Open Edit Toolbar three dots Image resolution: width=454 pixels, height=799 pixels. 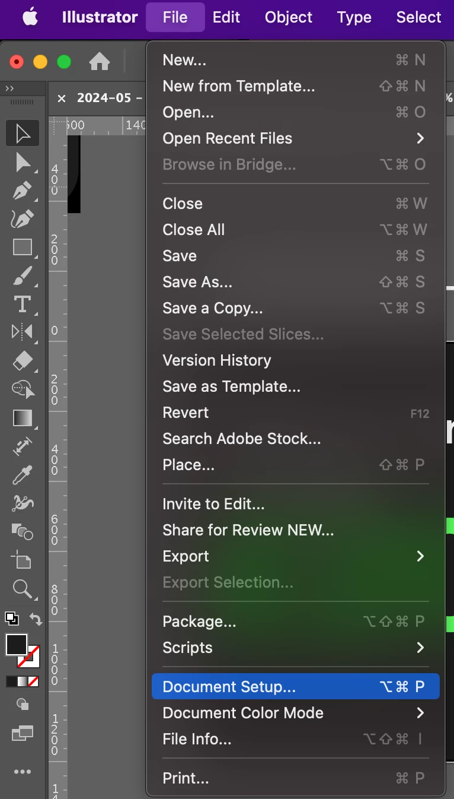click(23, 772)
